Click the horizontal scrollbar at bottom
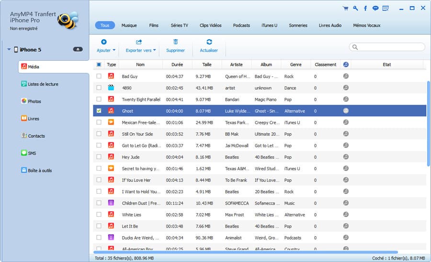 246,252
